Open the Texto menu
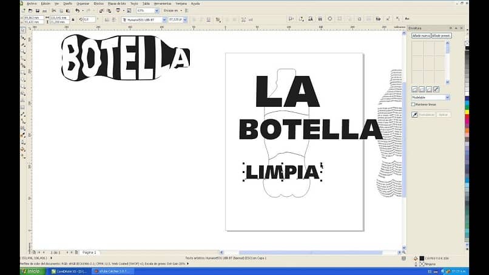The image size is (489, 275). point(134,4)
